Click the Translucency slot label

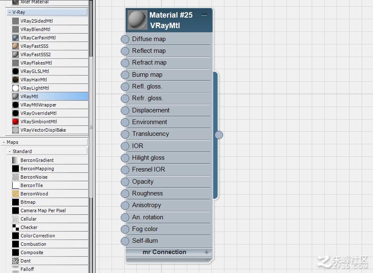(150, 134)
